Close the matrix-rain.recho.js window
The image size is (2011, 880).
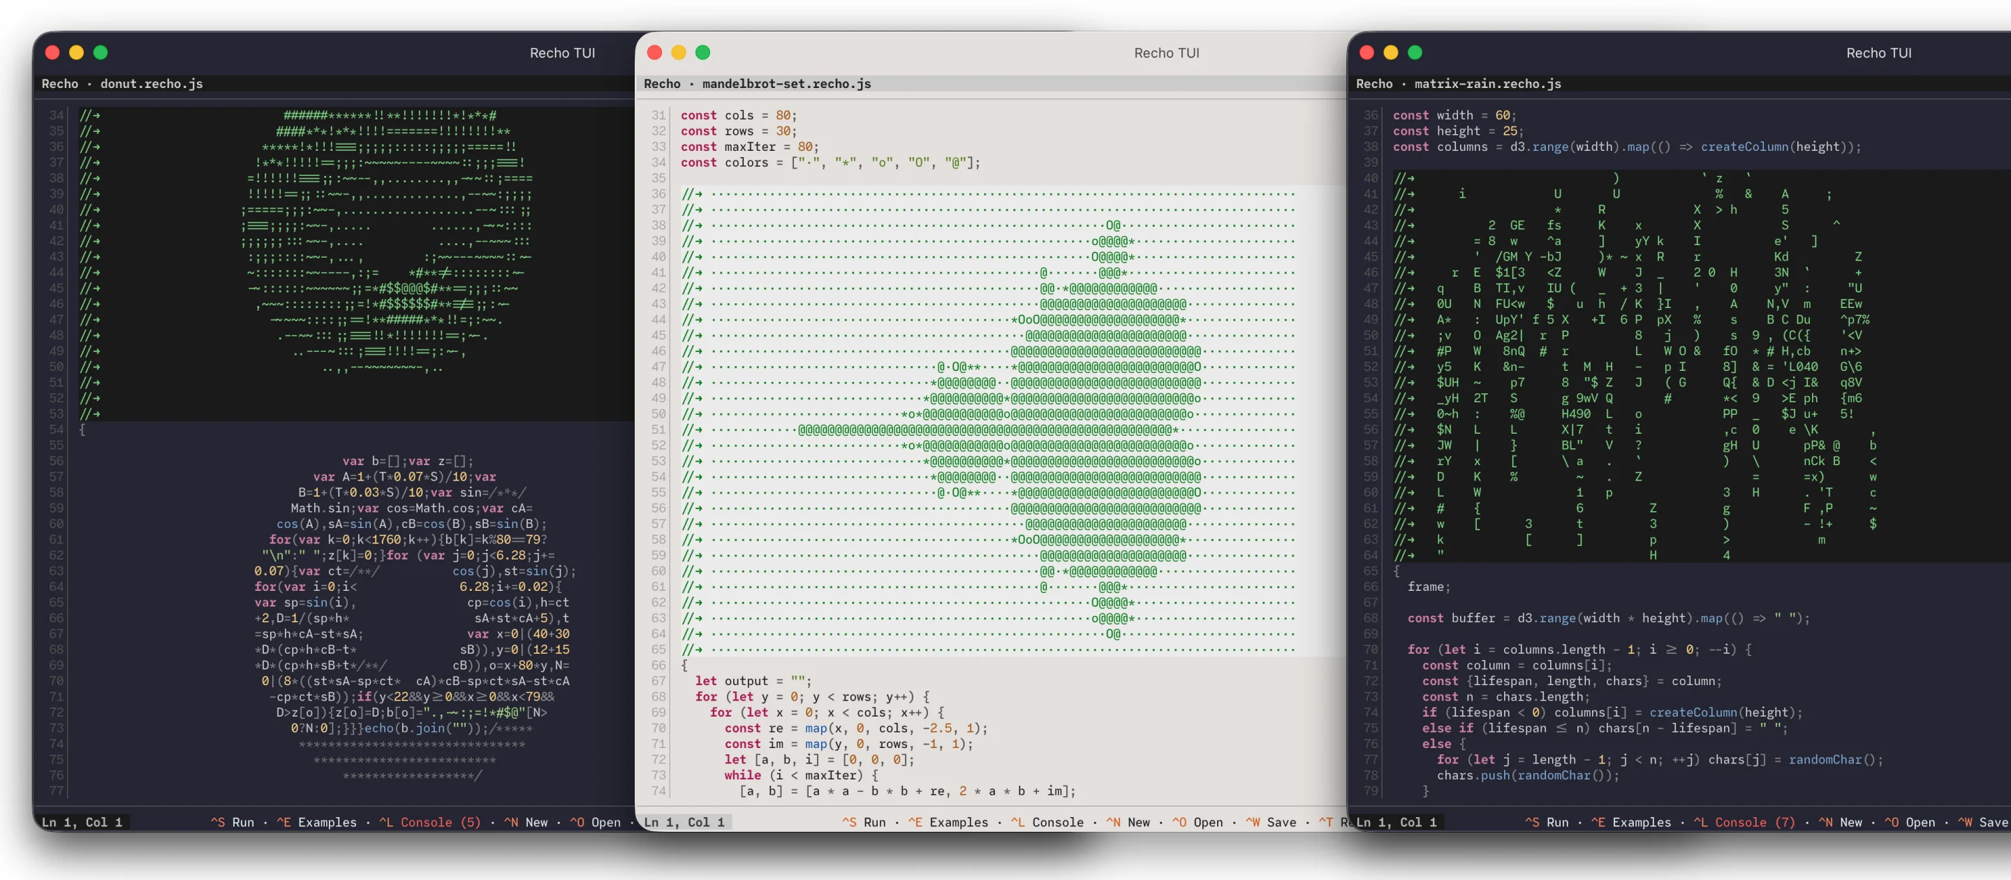click(1367, 52)
